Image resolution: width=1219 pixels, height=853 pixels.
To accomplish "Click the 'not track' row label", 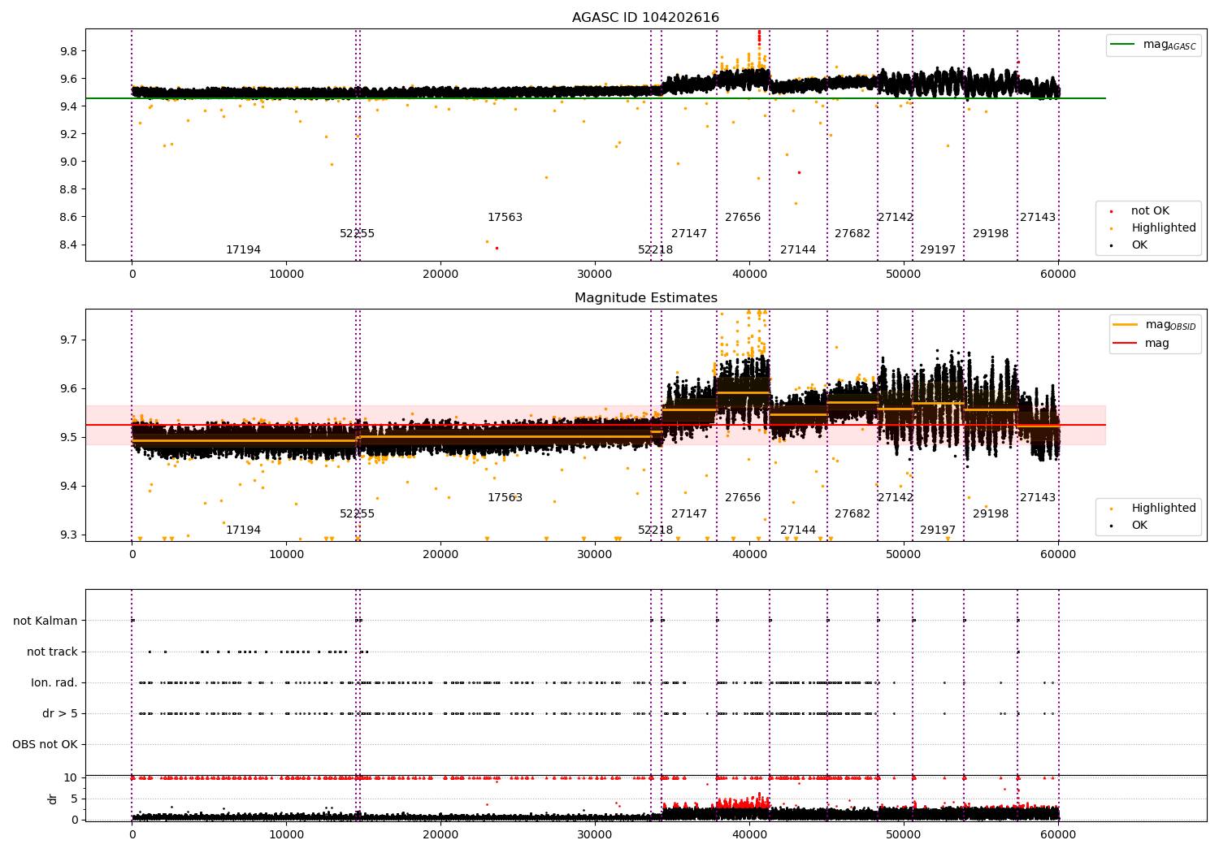I will coord(52,652).
